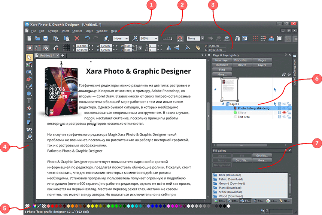322x215 pixels.
Task: Select the Shadow tool
Action: [x=29, y=122]
